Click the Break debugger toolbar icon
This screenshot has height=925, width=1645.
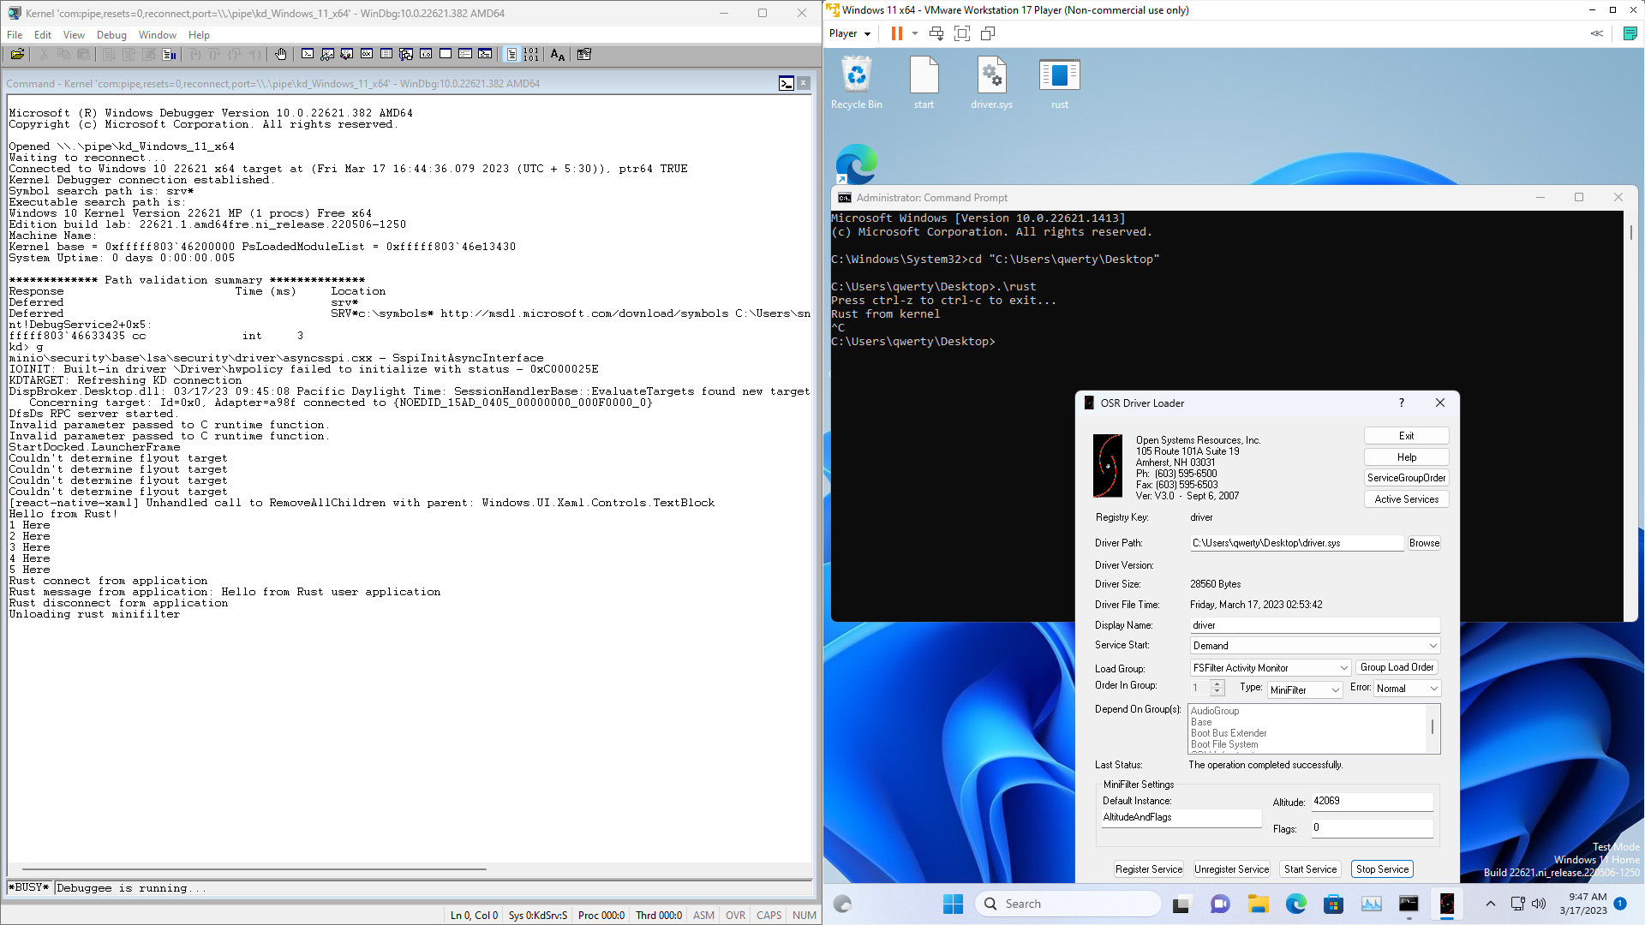(169, 54)
